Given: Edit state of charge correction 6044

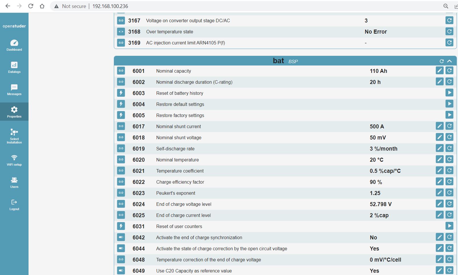Looking at the screenshot, I should tap(440, 248).
